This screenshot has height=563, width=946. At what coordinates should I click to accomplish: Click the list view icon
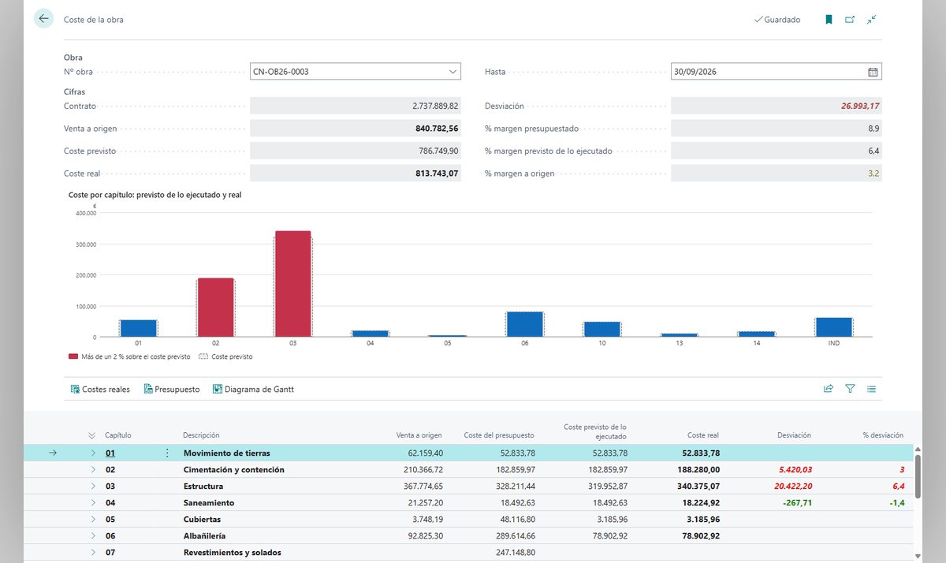coord(871,389)
